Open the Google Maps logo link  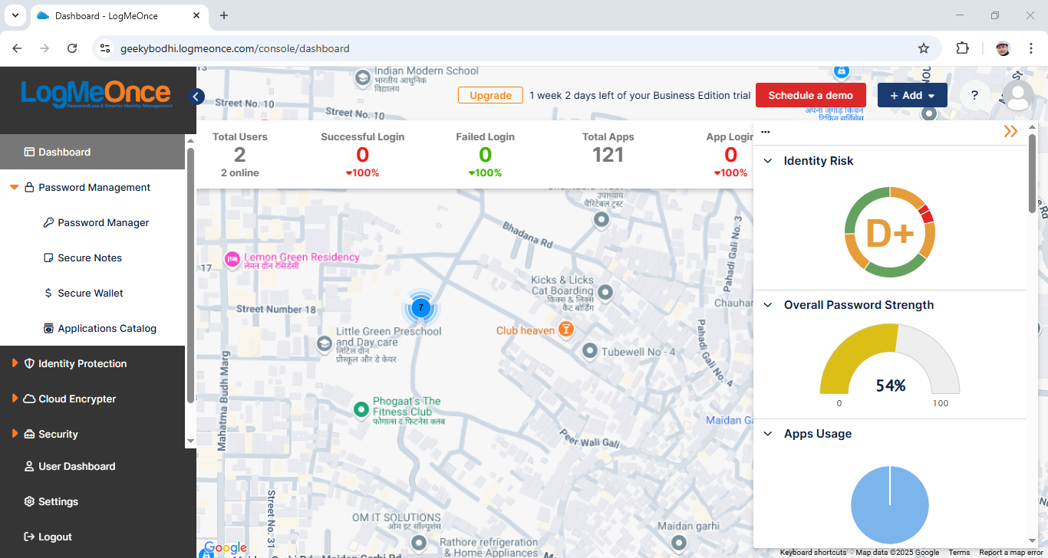[x=226, y=547]
